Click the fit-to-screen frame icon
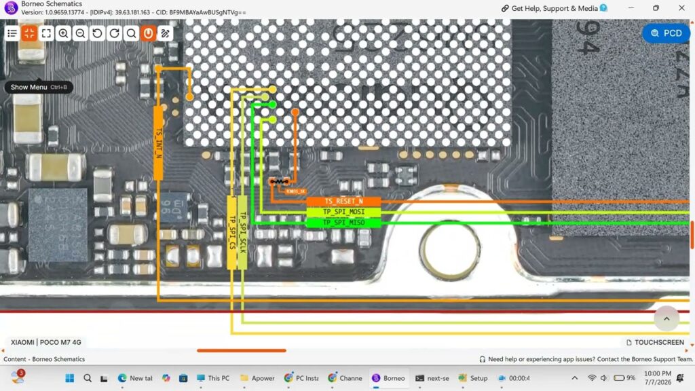Viewport: 695px width, 391px height. coord(47,33)
